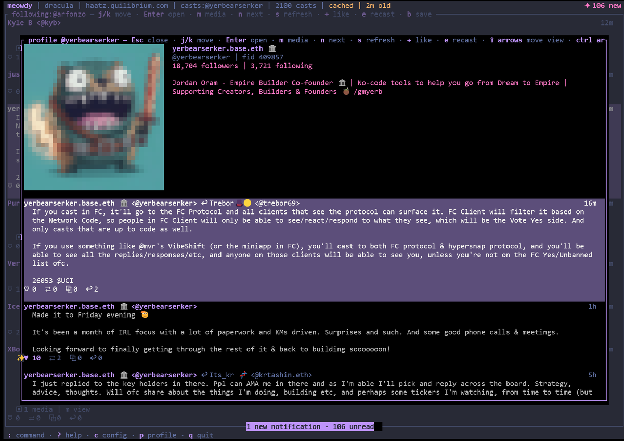The height and width of the screenshot is (441, 624).
Task: Select cast starting Made it to Friday evening
Action: [x=314, y=332]
